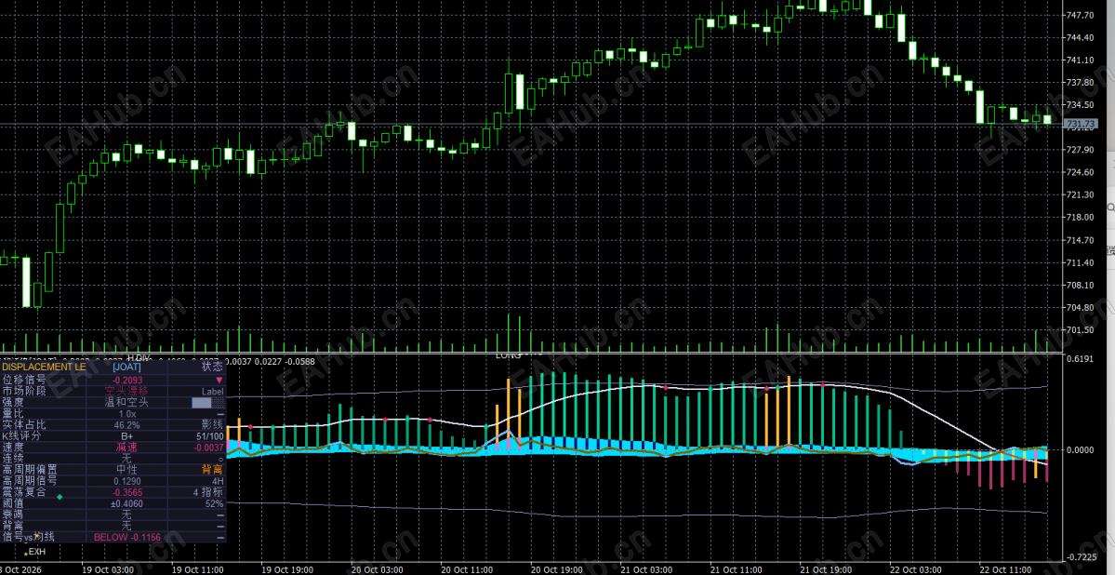Click the 22 Oct 11:00 time axis label
The image size is (1115, 575).
coord(1003,569)
